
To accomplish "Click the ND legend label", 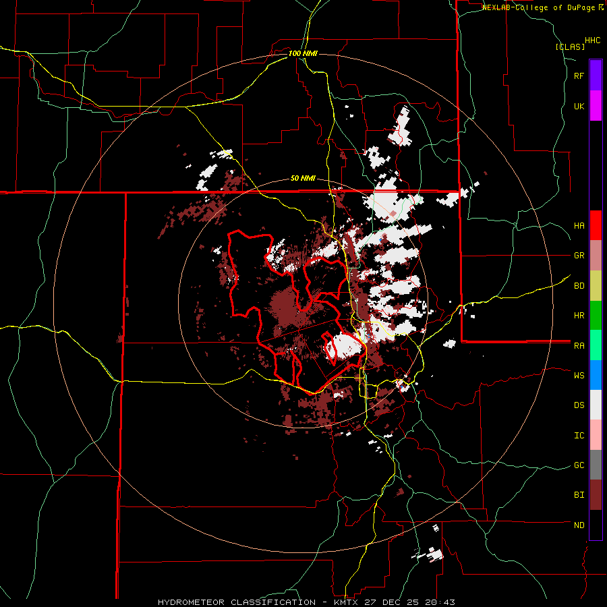I will [579, 525].
